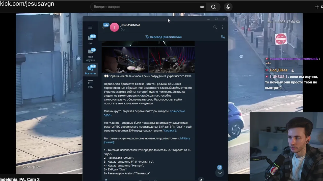The height and width of the screenshot is (181, 323).
Task: Select the Мои друзья chat folder
Action: coord(90,55)
